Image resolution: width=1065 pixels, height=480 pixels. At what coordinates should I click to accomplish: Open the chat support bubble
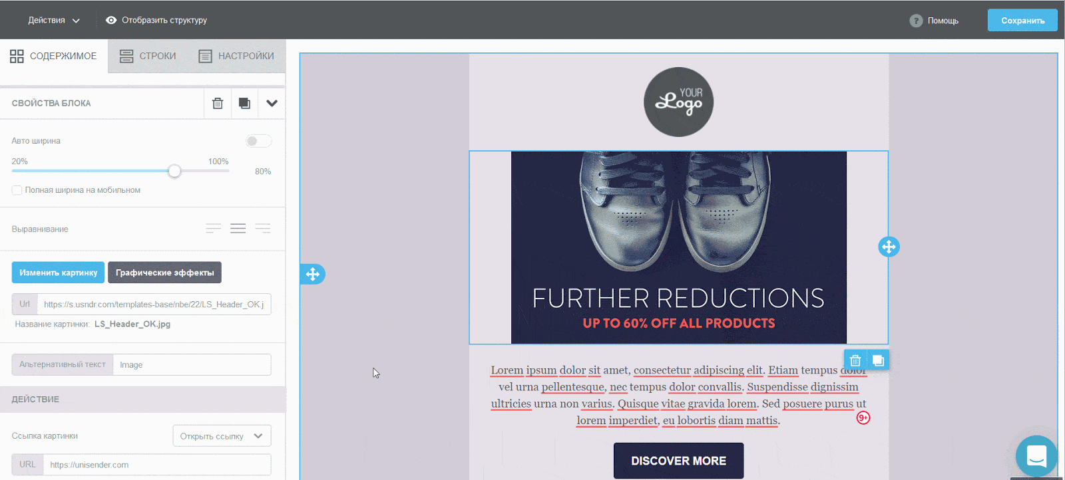pos(1036,456)
